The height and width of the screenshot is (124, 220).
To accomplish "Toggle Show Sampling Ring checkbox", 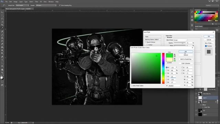I will pyautogui.click(x=60, y=6).
